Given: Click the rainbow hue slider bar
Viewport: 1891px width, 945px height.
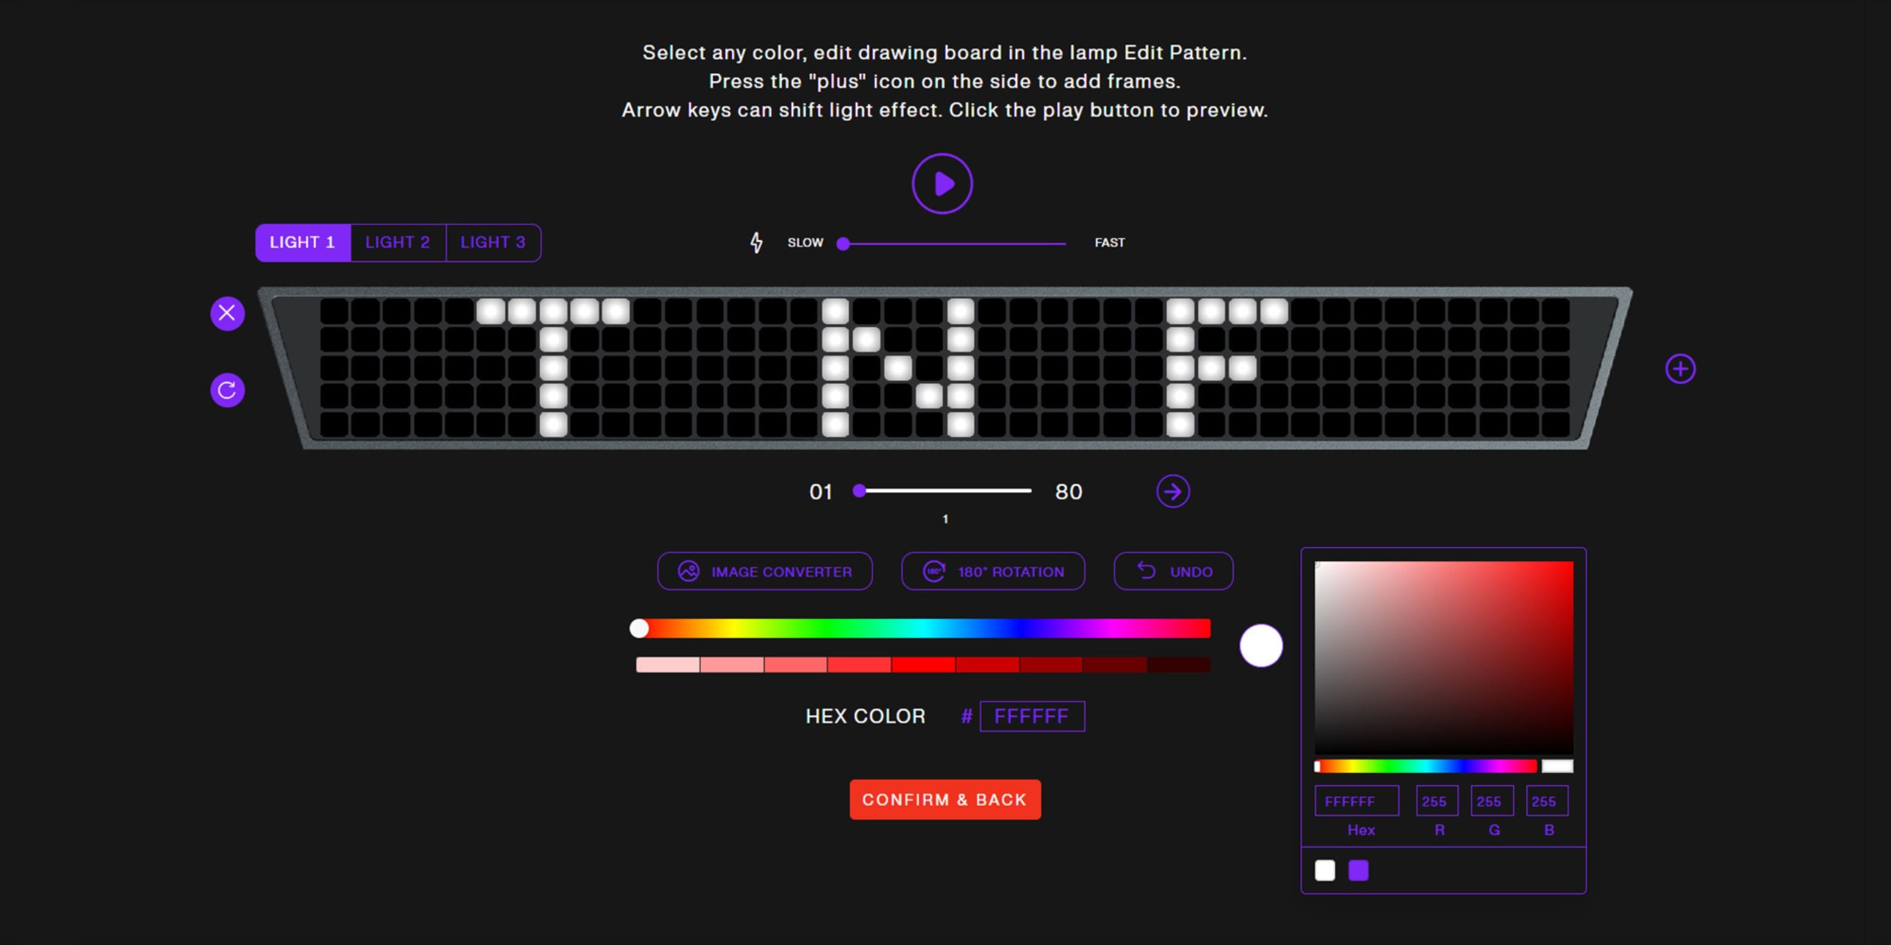Looking at the screenshot, I should coord(925,628).
